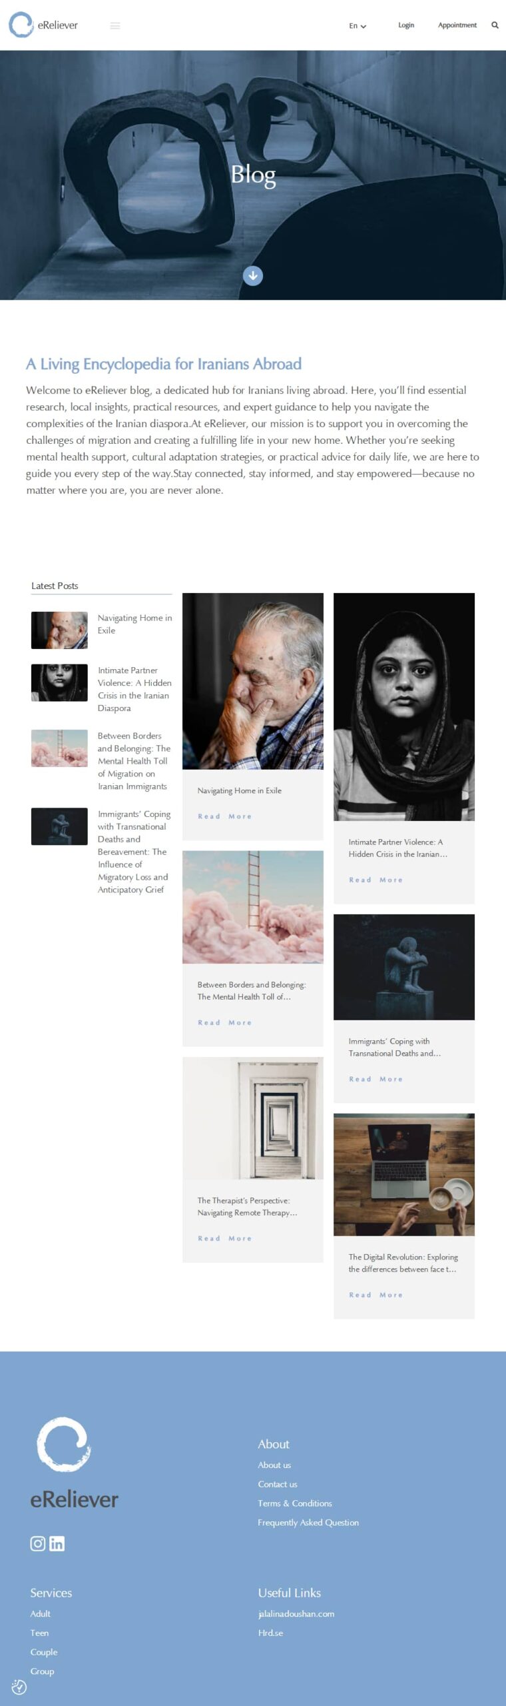Open the Appointment menu item
This screenshot has height=1706, width=506.
coord(457,25)
